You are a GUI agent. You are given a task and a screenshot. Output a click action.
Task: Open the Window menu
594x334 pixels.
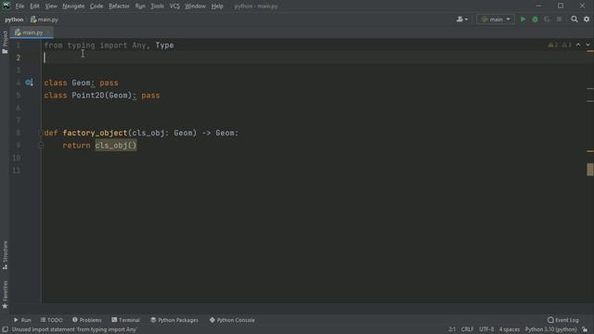click(x=195, y=6)
